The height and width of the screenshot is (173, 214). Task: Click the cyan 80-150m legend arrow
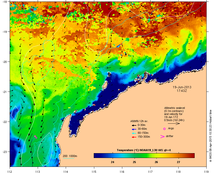[x=134, y=133]
